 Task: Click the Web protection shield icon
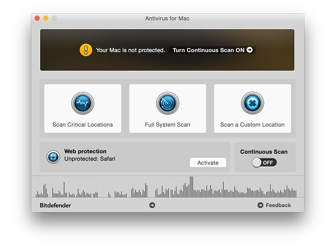[x=53, y=157]
